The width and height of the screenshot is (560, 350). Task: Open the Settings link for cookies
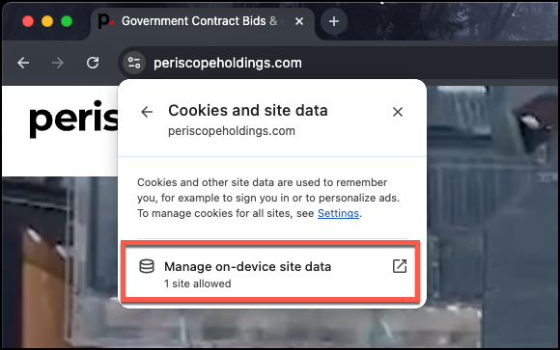point(338,213)
